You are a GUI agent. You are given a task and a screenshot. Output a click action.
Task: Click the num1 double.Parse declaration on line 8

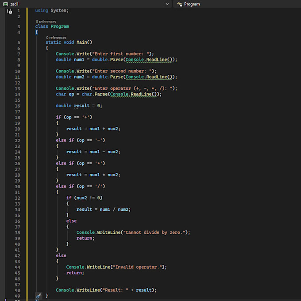click(x=116, y=60)
